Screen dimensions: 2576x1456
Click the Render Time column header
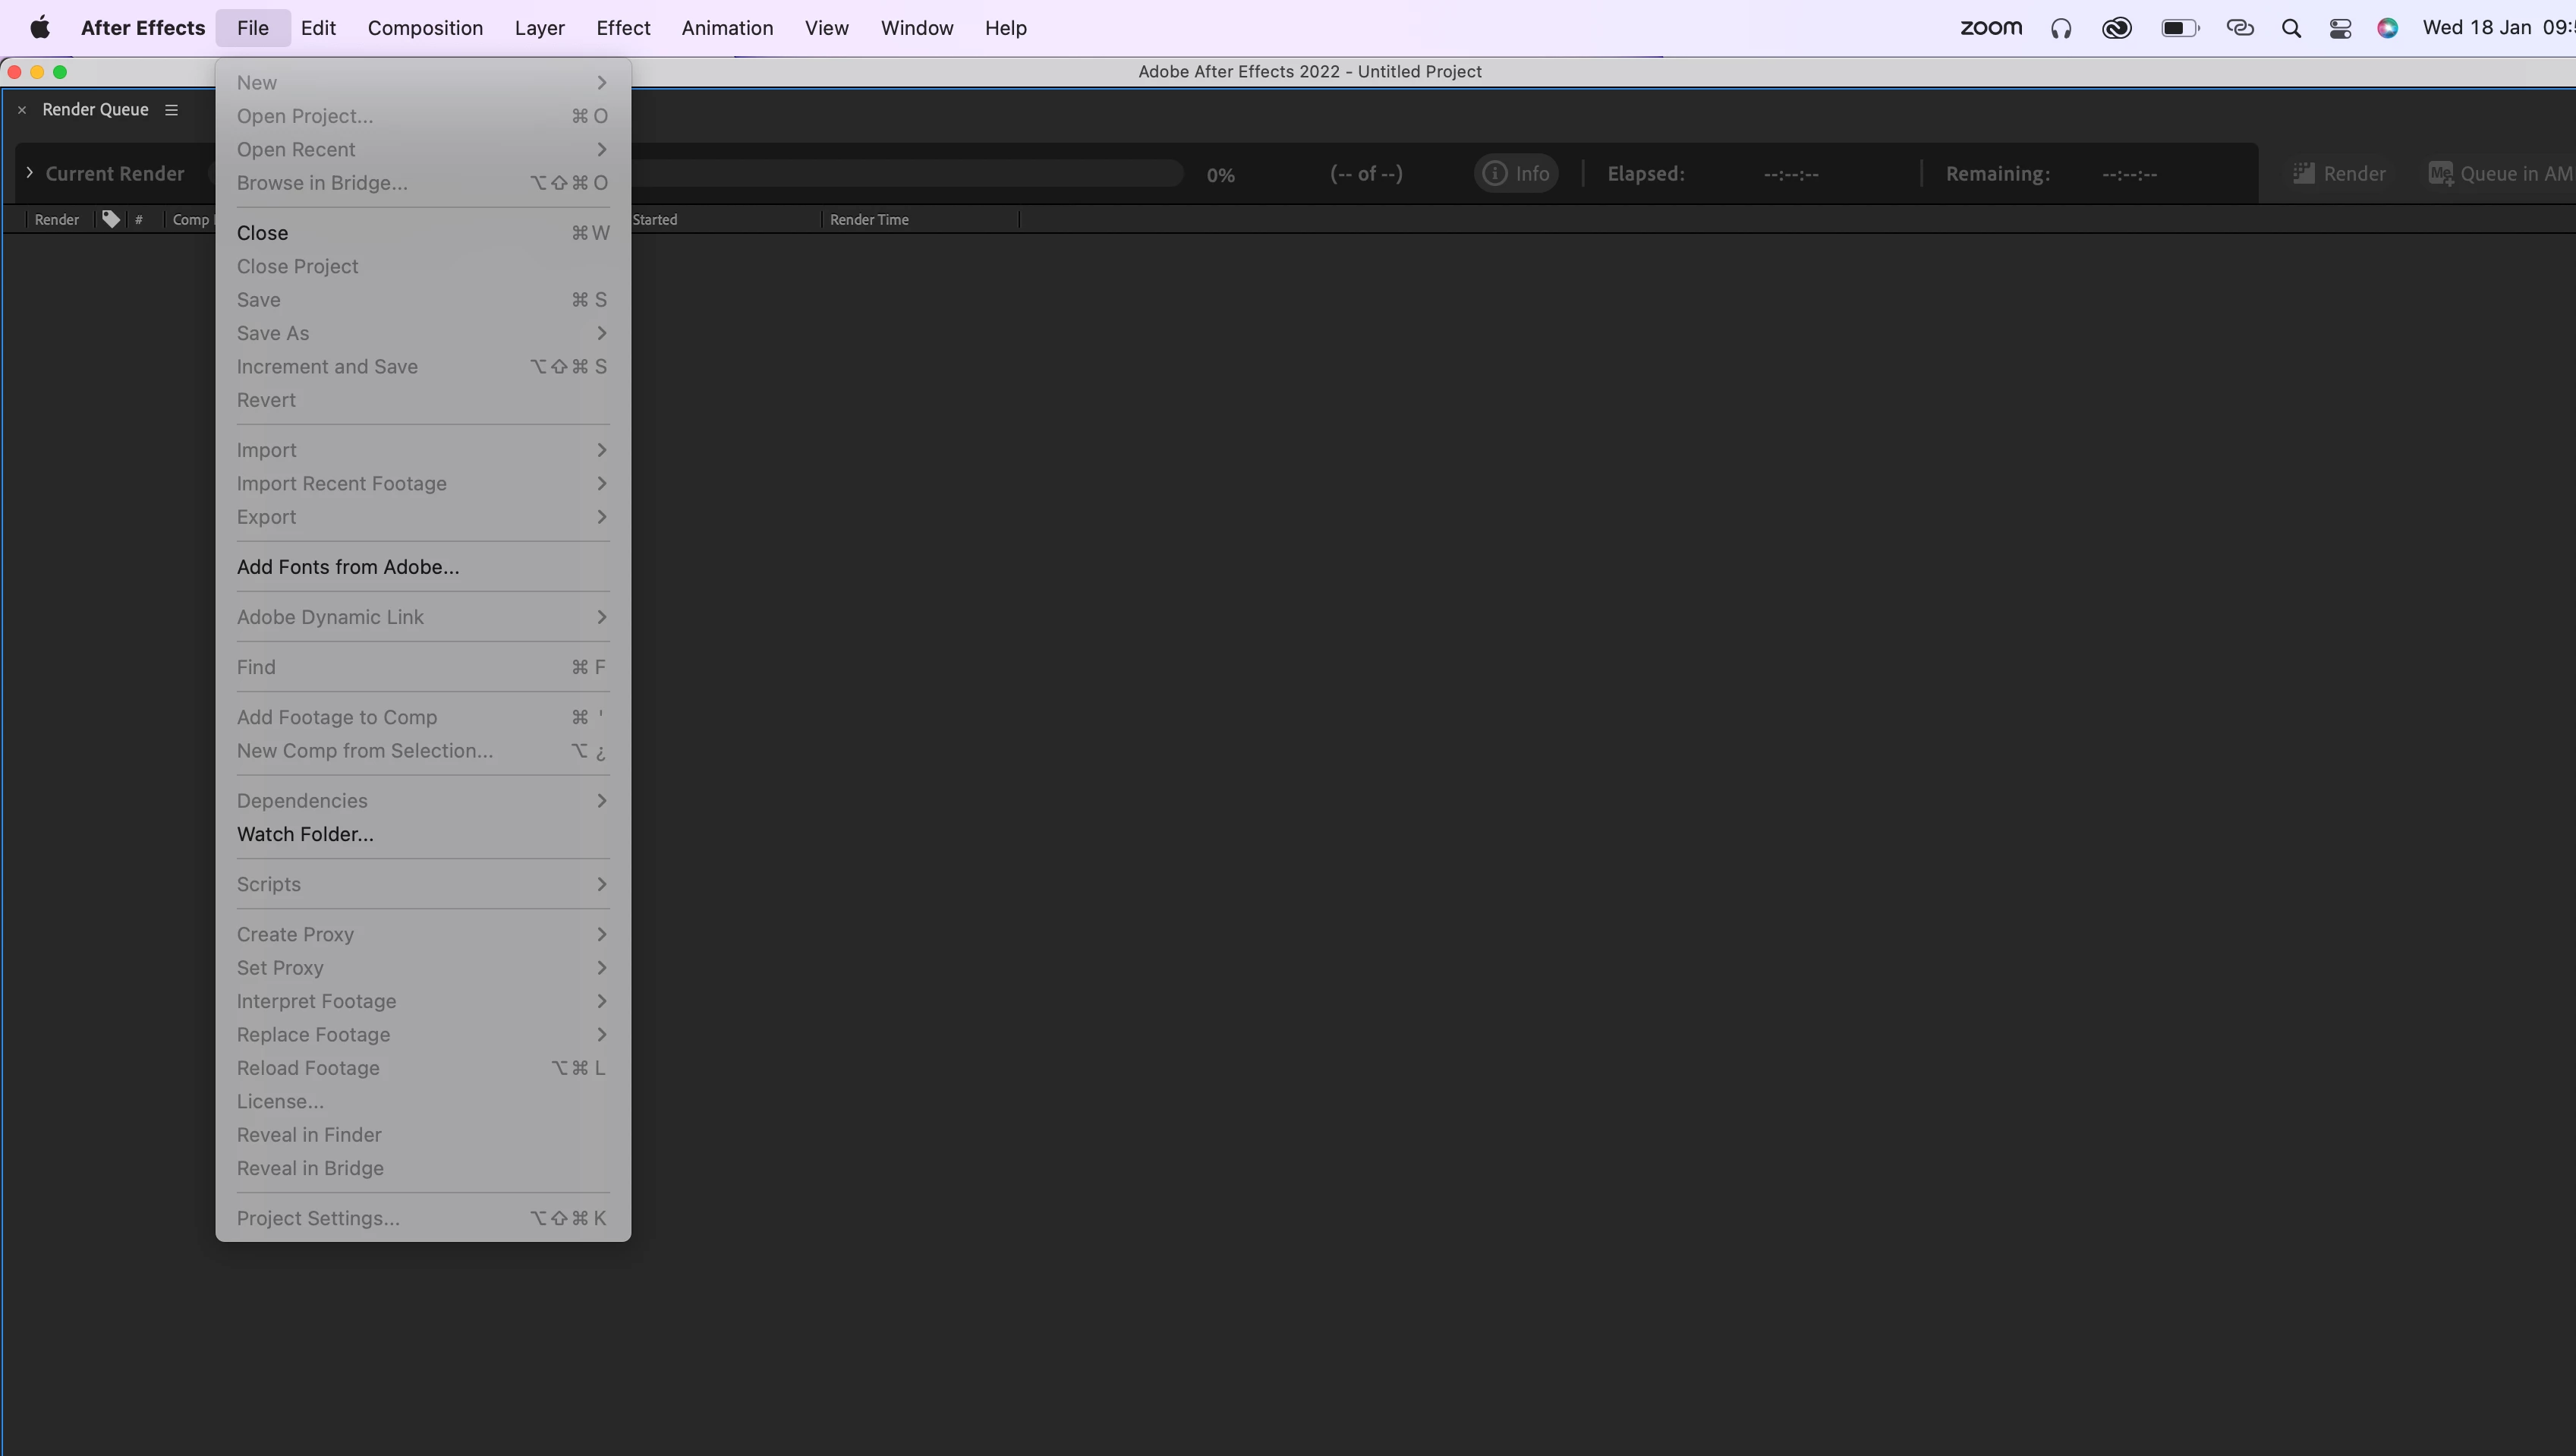click(869, 220)
